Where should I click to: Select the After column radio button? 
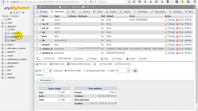pos(109,71)
